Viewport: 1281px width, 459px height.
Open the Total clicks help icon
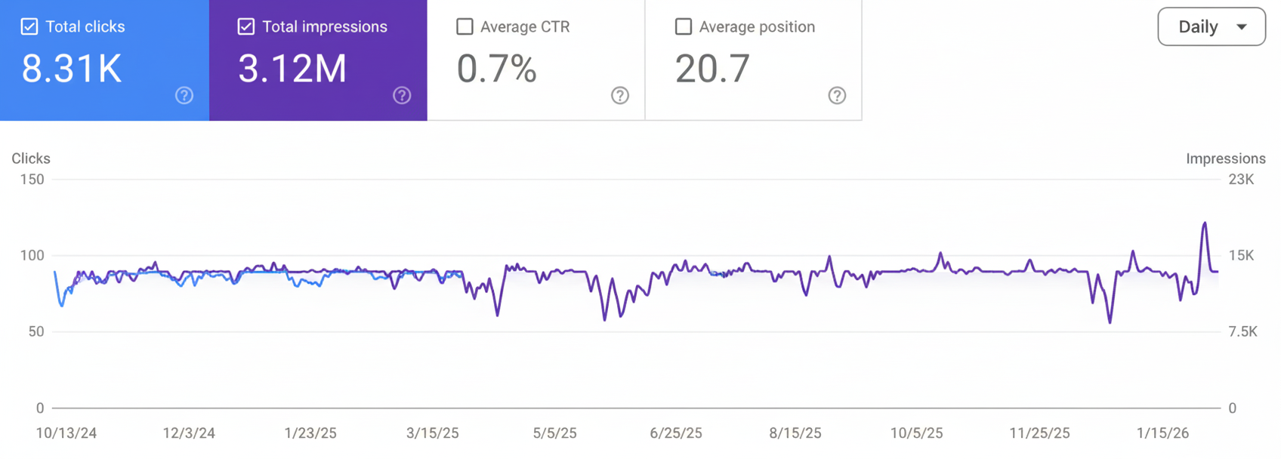[x=184, y=95]
